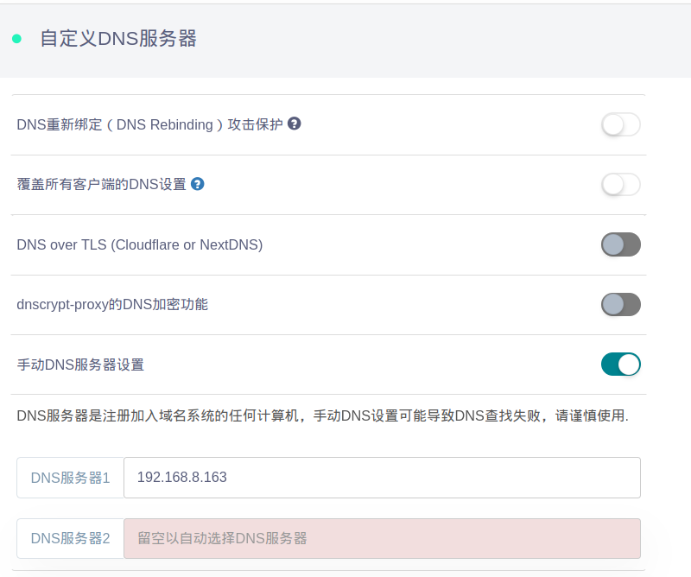
Task: Disable 手动DNS服务器设置 switch
Action: click(x=620, y=365)
